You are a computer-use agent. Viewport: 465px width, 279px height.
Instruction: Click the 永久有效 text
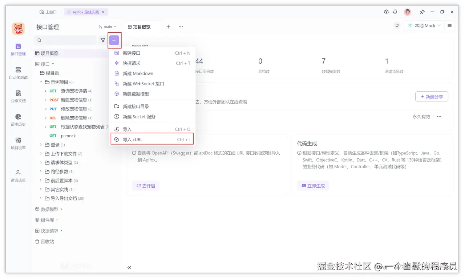pos(421,117)
